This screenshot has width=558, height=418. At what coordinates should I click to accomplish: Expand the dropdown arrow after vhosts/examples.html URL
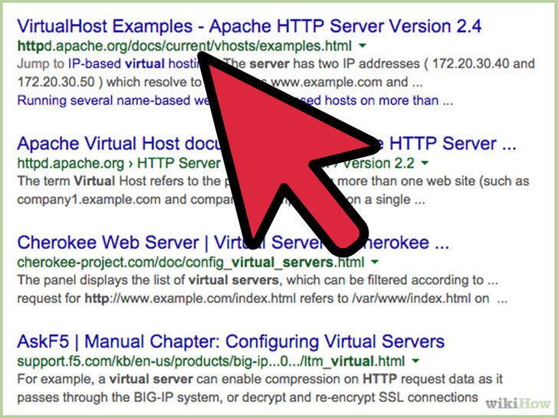363,46
